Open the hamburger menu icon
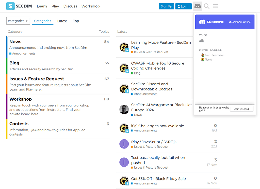 coord(215,6)
